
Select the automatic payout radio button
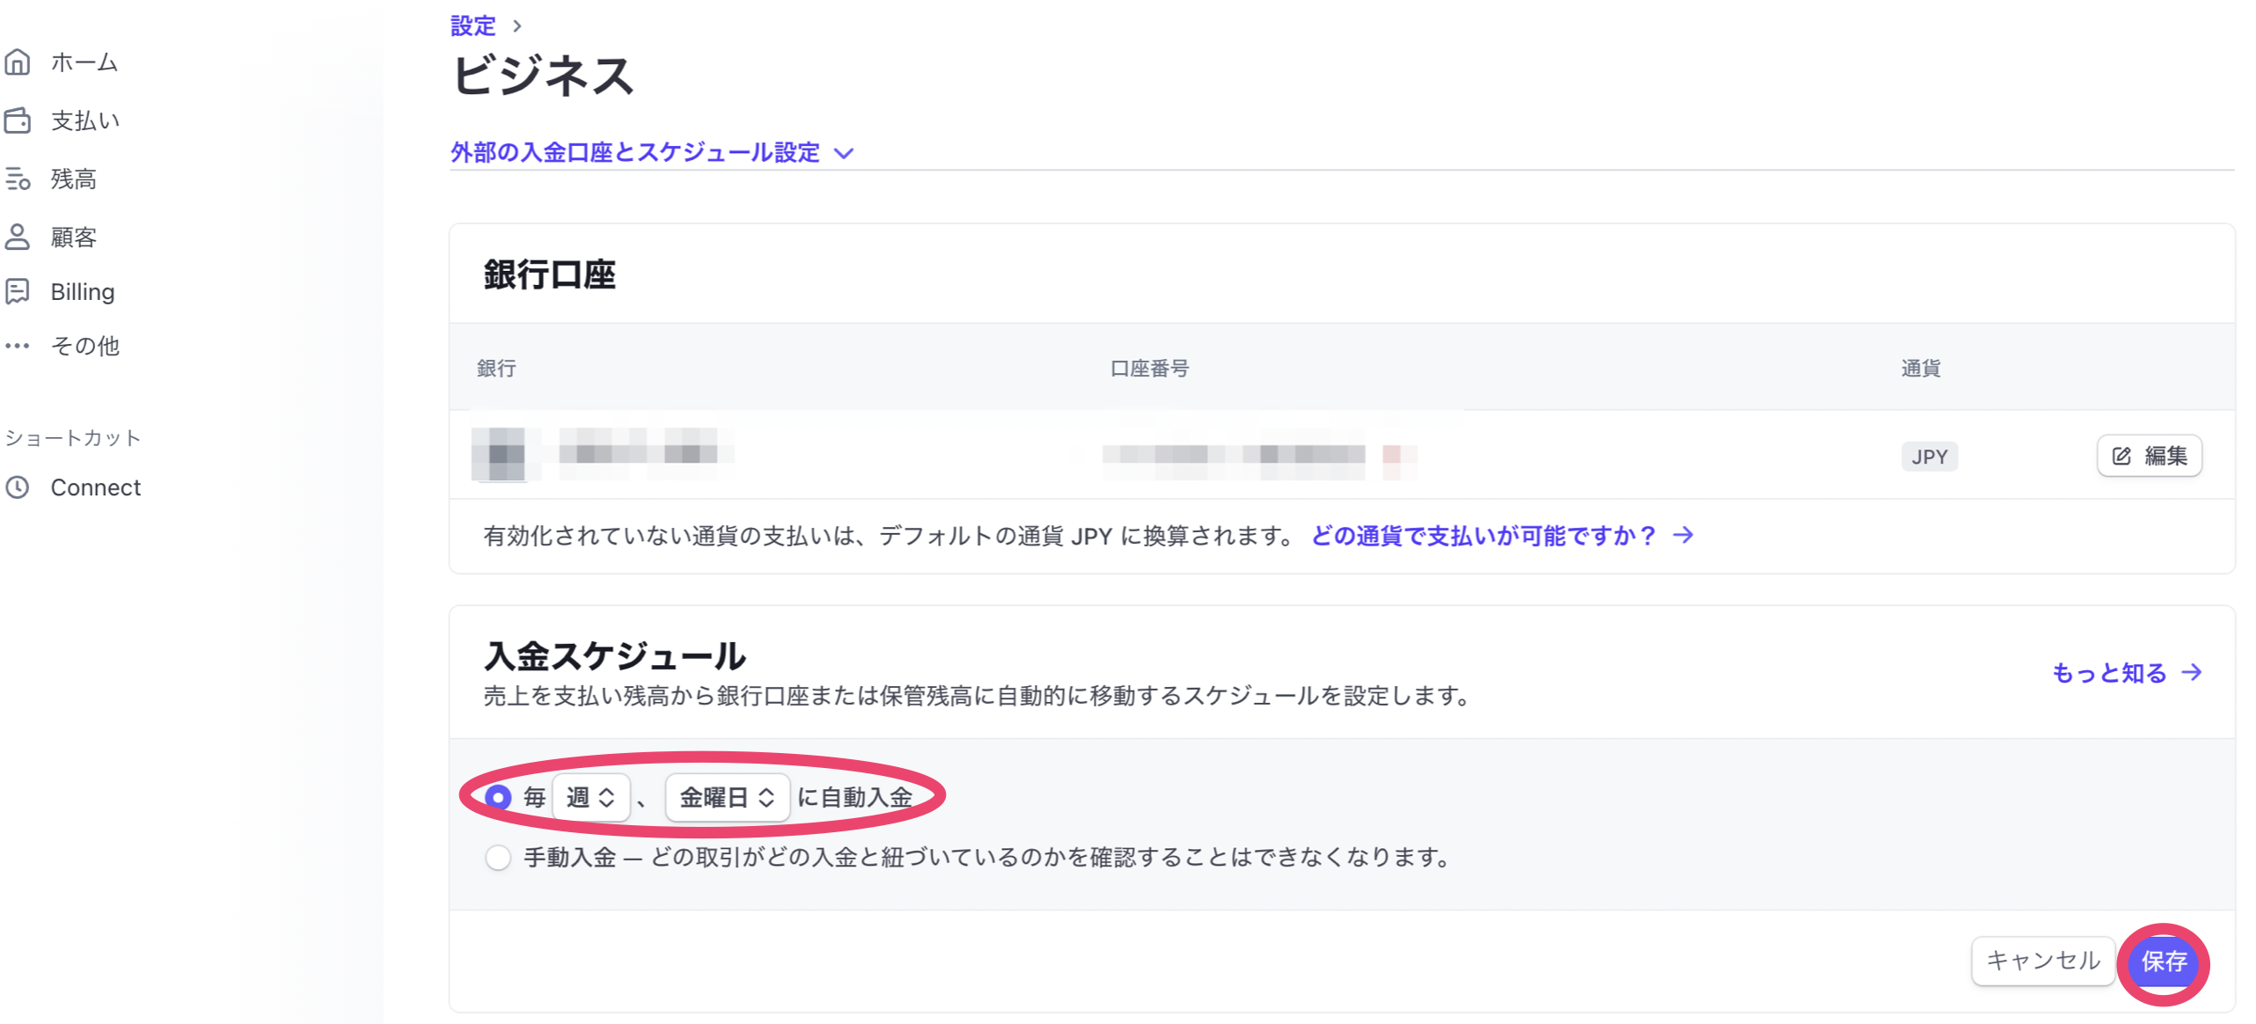498,797
